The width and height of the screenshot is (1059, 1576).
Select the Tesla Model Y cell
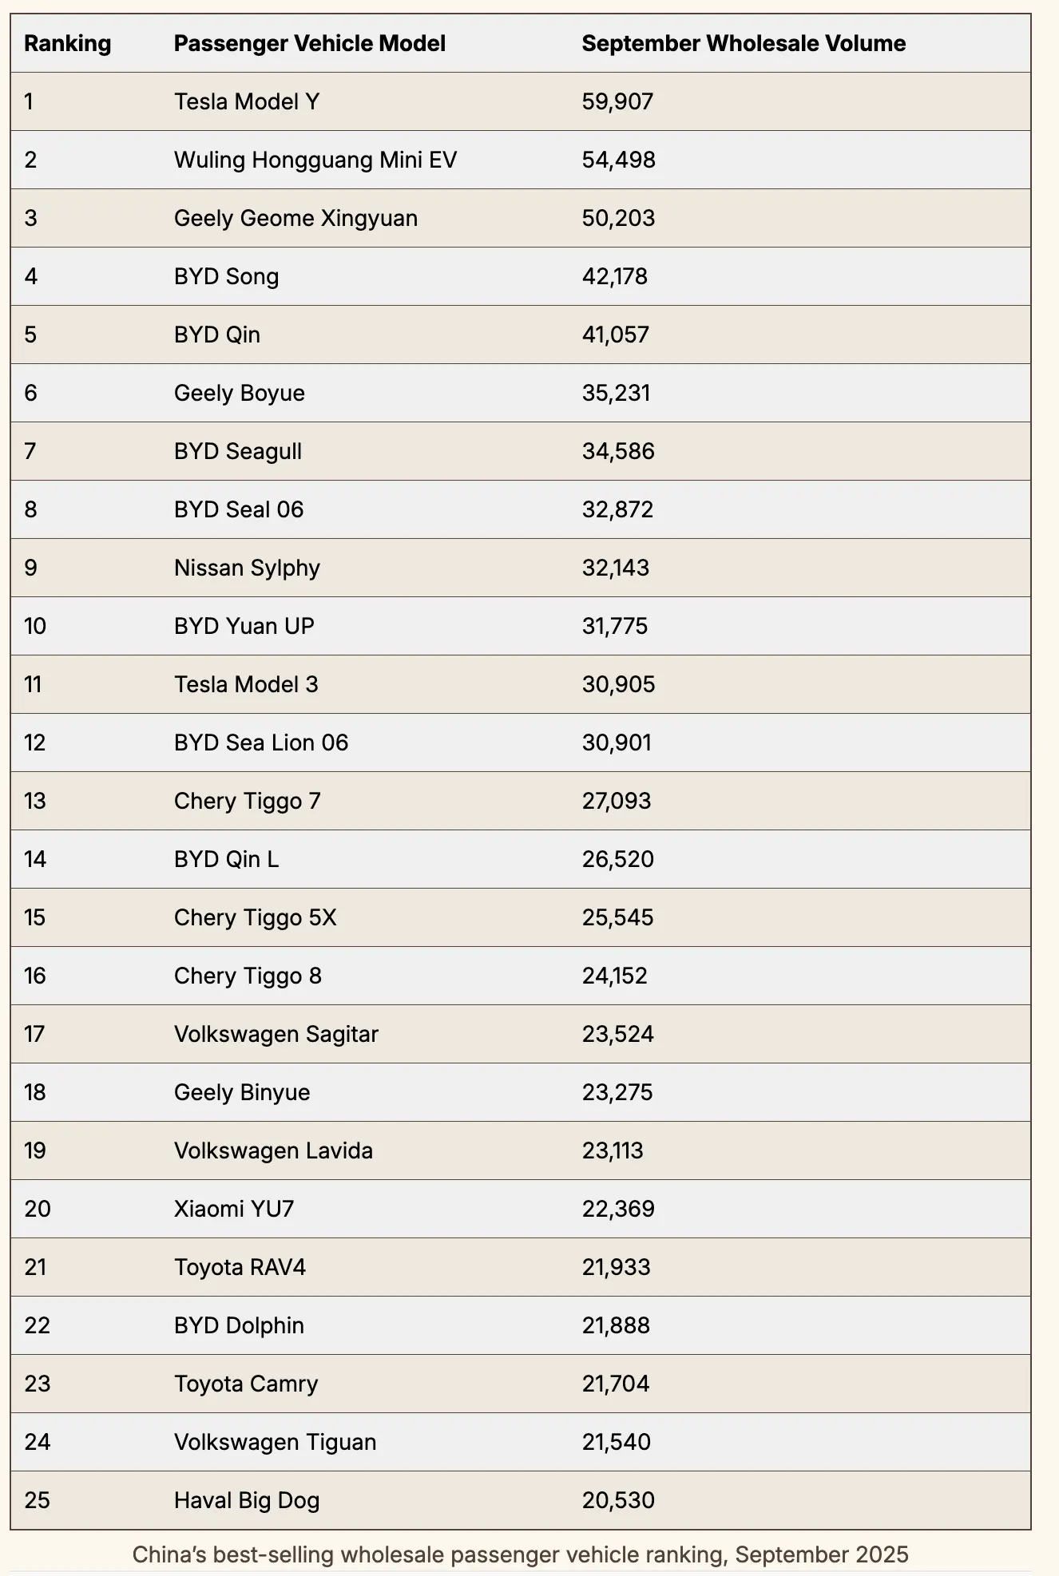[247, 102]
